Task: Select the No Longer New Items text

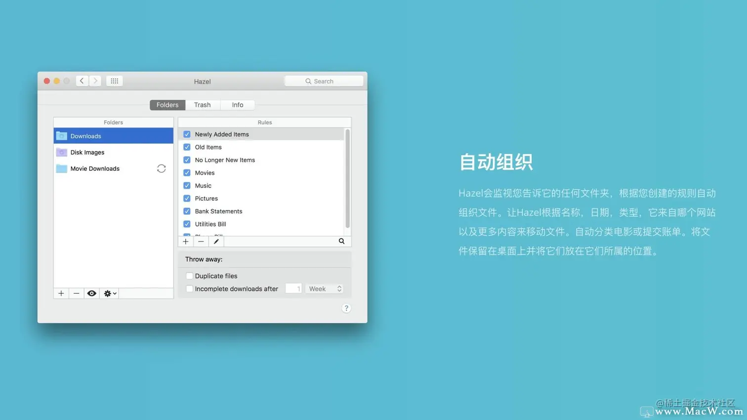Action: [x=225, y=160]
